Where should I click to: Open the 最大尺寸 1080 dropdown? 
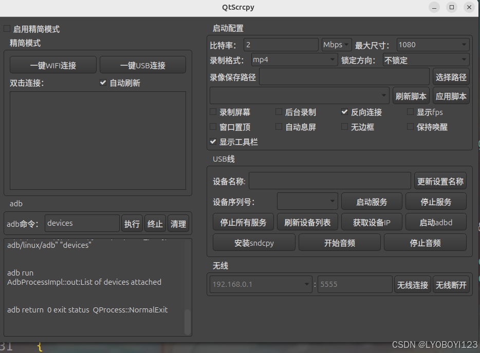pos(433,45)
